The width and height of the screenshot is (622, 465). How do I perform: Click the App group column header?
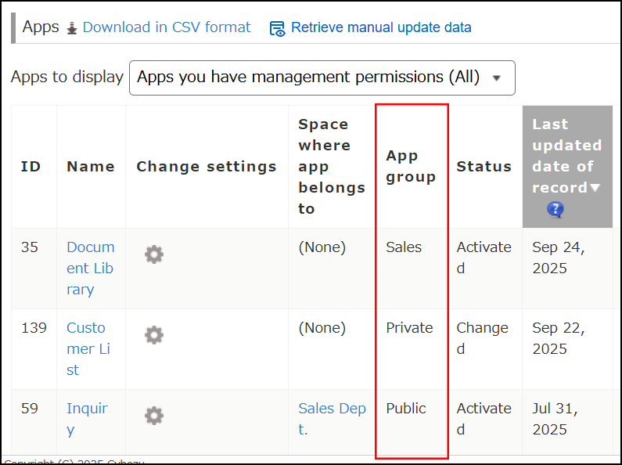[411, 166]
